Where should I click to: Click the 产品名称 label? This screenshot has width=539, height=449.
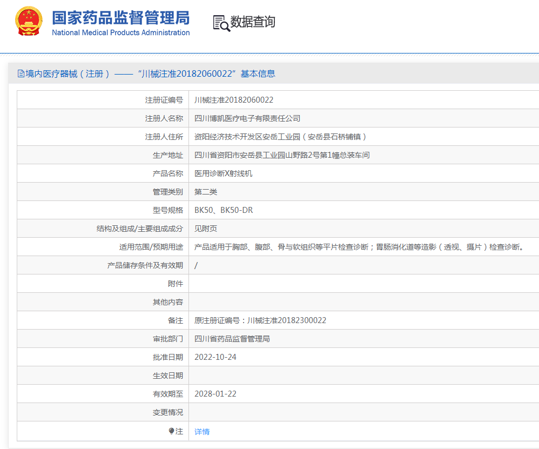168,173
